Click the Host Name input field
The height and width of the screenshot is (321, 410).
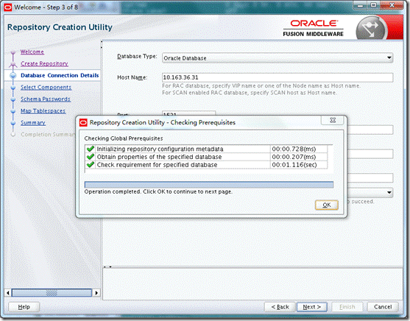pos(278,77)
